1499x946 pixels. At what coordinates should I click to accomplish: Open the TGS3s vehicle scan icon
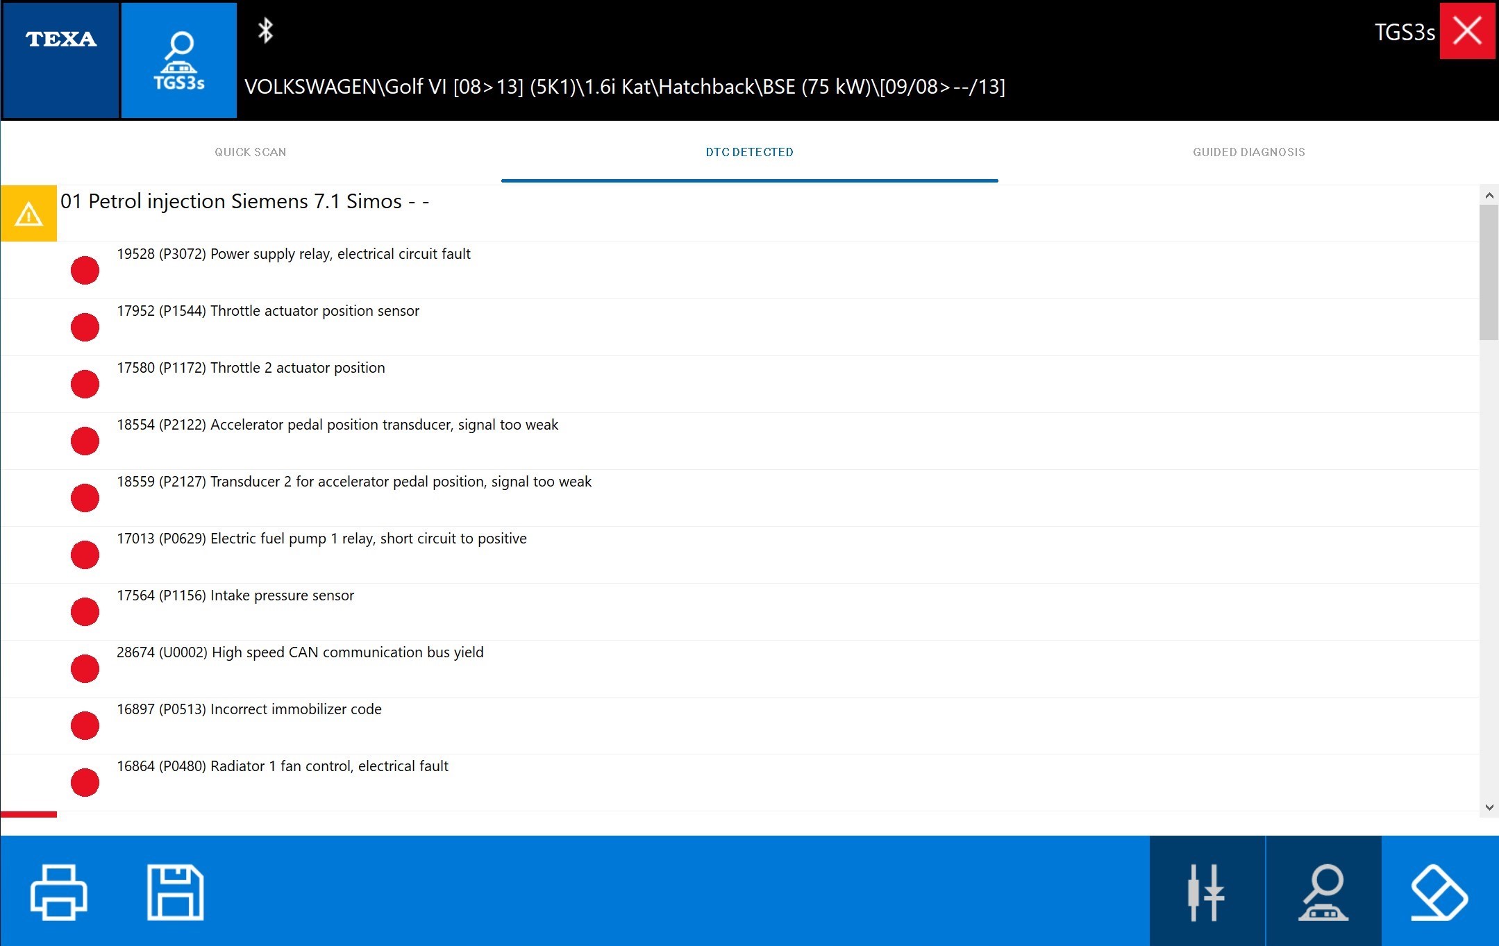tap(179, 60)
